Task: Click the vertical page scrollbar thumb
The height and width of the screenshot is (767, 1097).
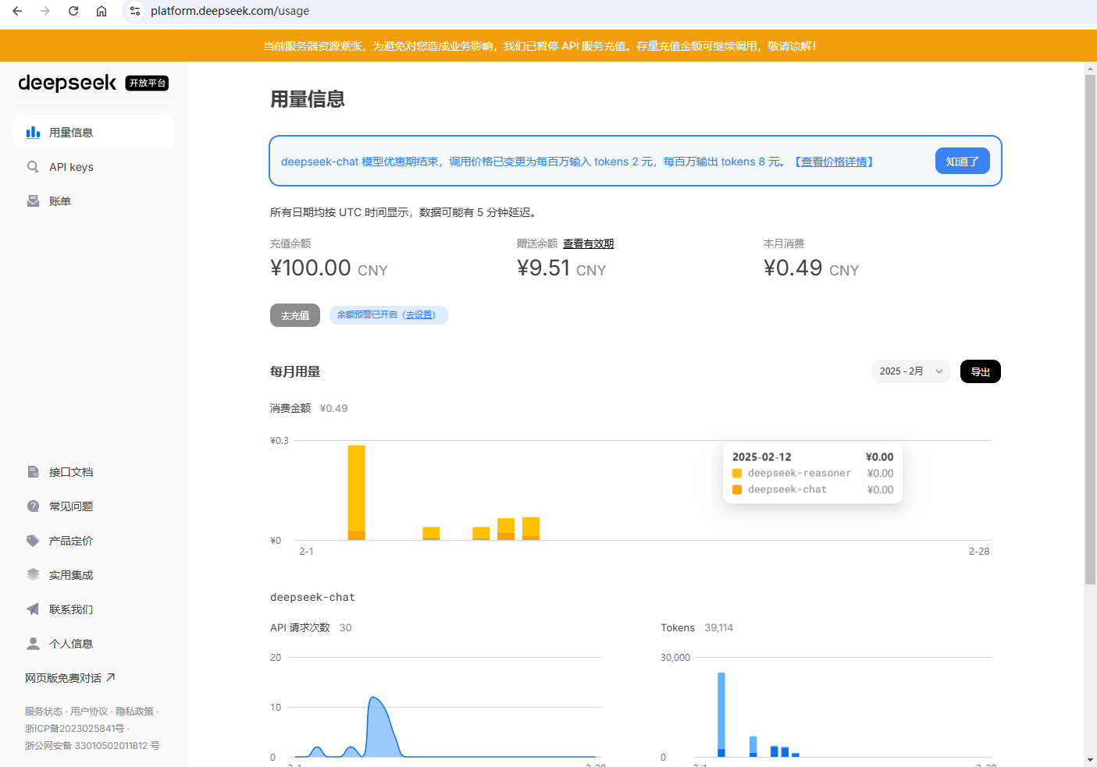Action: [1090, 329]
